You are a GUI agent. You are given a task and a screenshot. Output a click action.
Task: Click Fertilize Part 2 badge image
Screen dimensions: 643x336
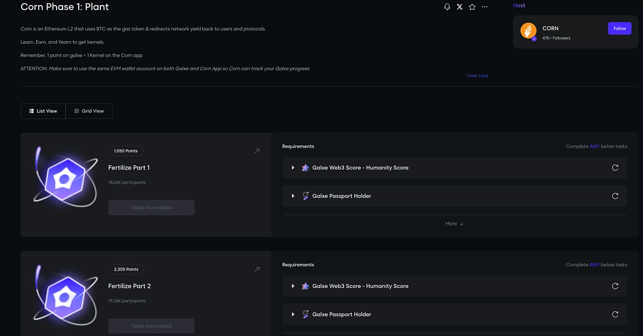coord(65,296)
